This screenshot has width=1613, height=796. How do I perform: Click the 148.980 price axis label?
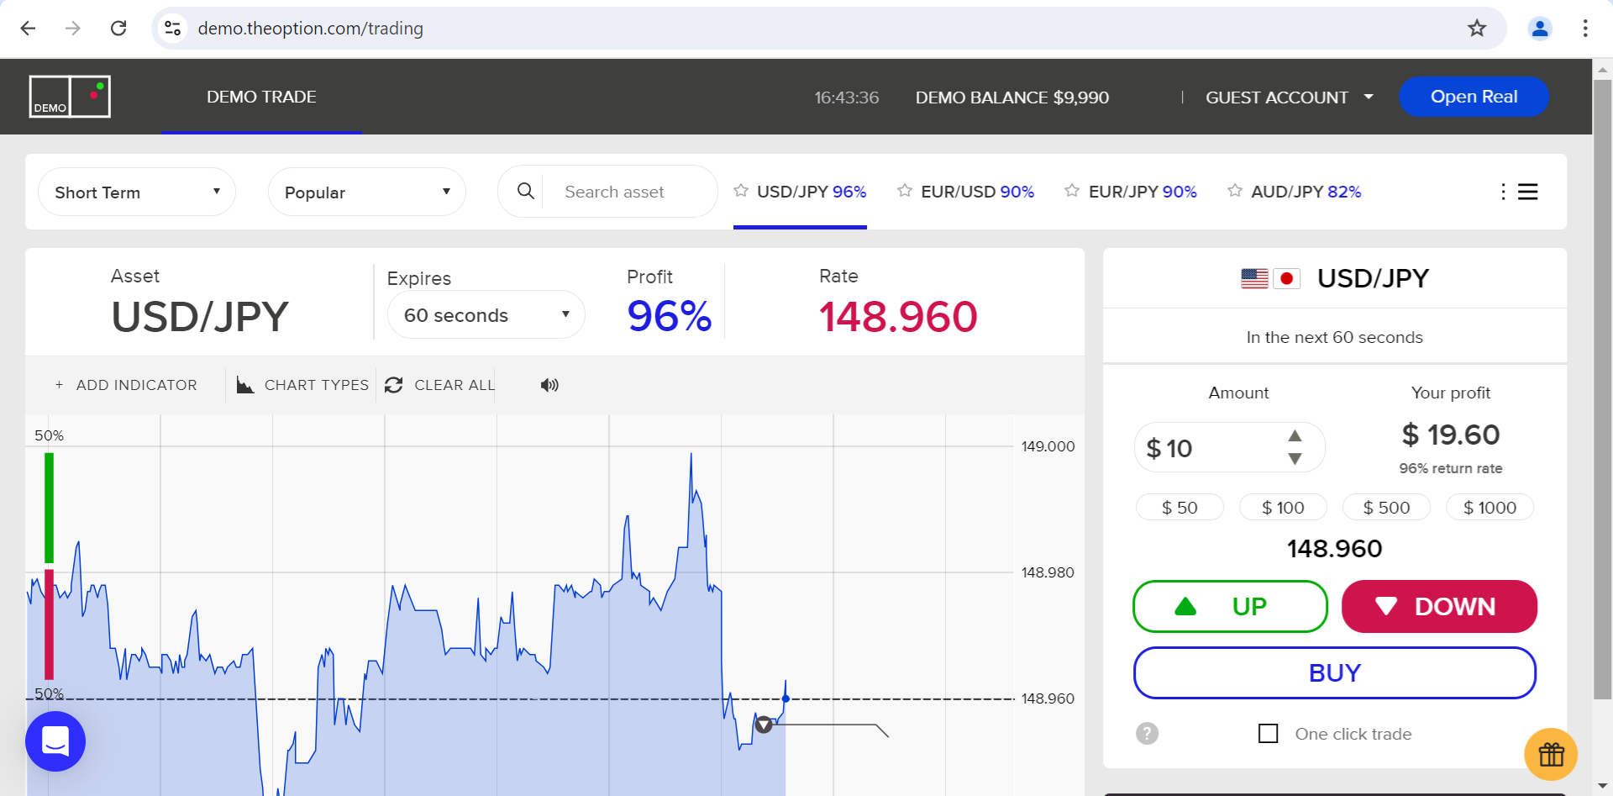(1048, 572)
